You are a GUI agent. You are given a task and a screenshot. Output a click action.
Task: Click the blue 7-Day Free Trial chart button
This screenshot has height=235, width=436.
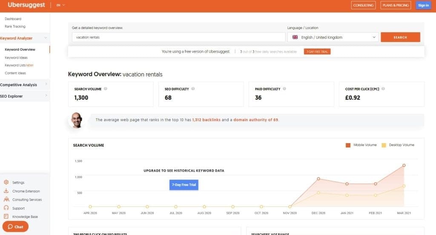click(184, 185)
